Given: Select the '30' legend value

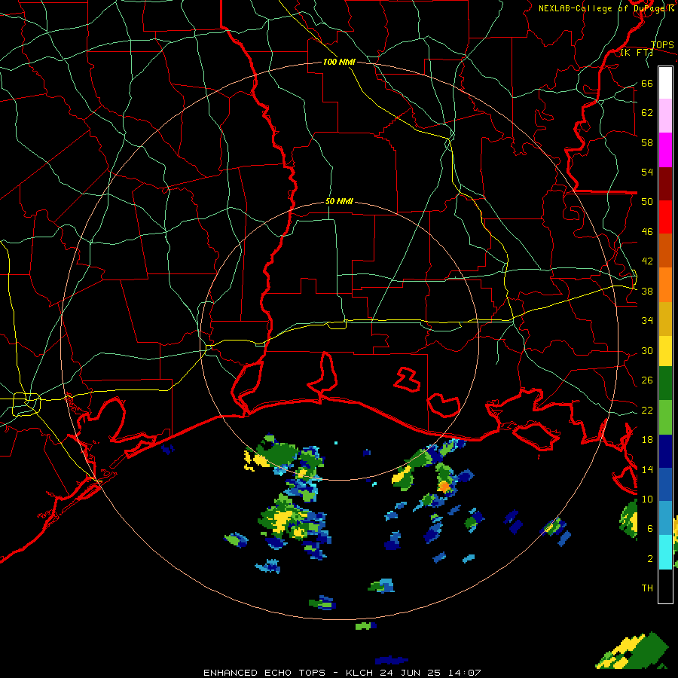Looking at the screenshot, I should pos(647,350).
